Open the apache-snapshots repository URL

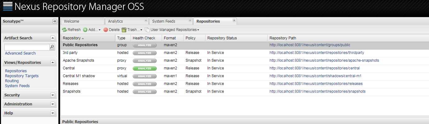(324, 60)
